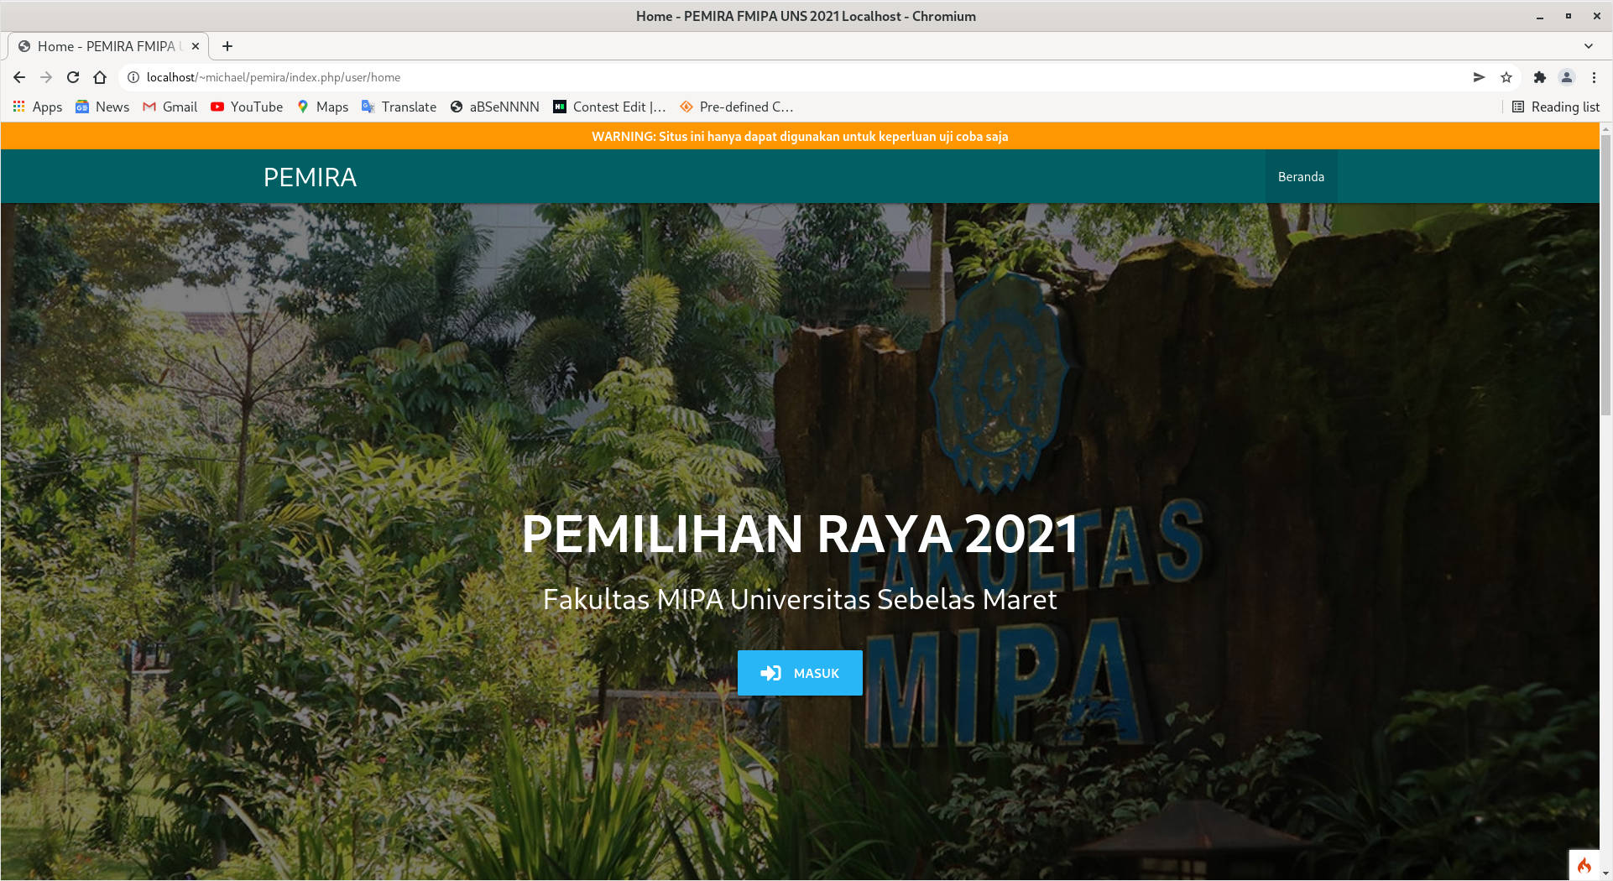Open the Chromium three-dot menu
The height and width of the screenshot is (881, 1613).
coord(1594,77)
